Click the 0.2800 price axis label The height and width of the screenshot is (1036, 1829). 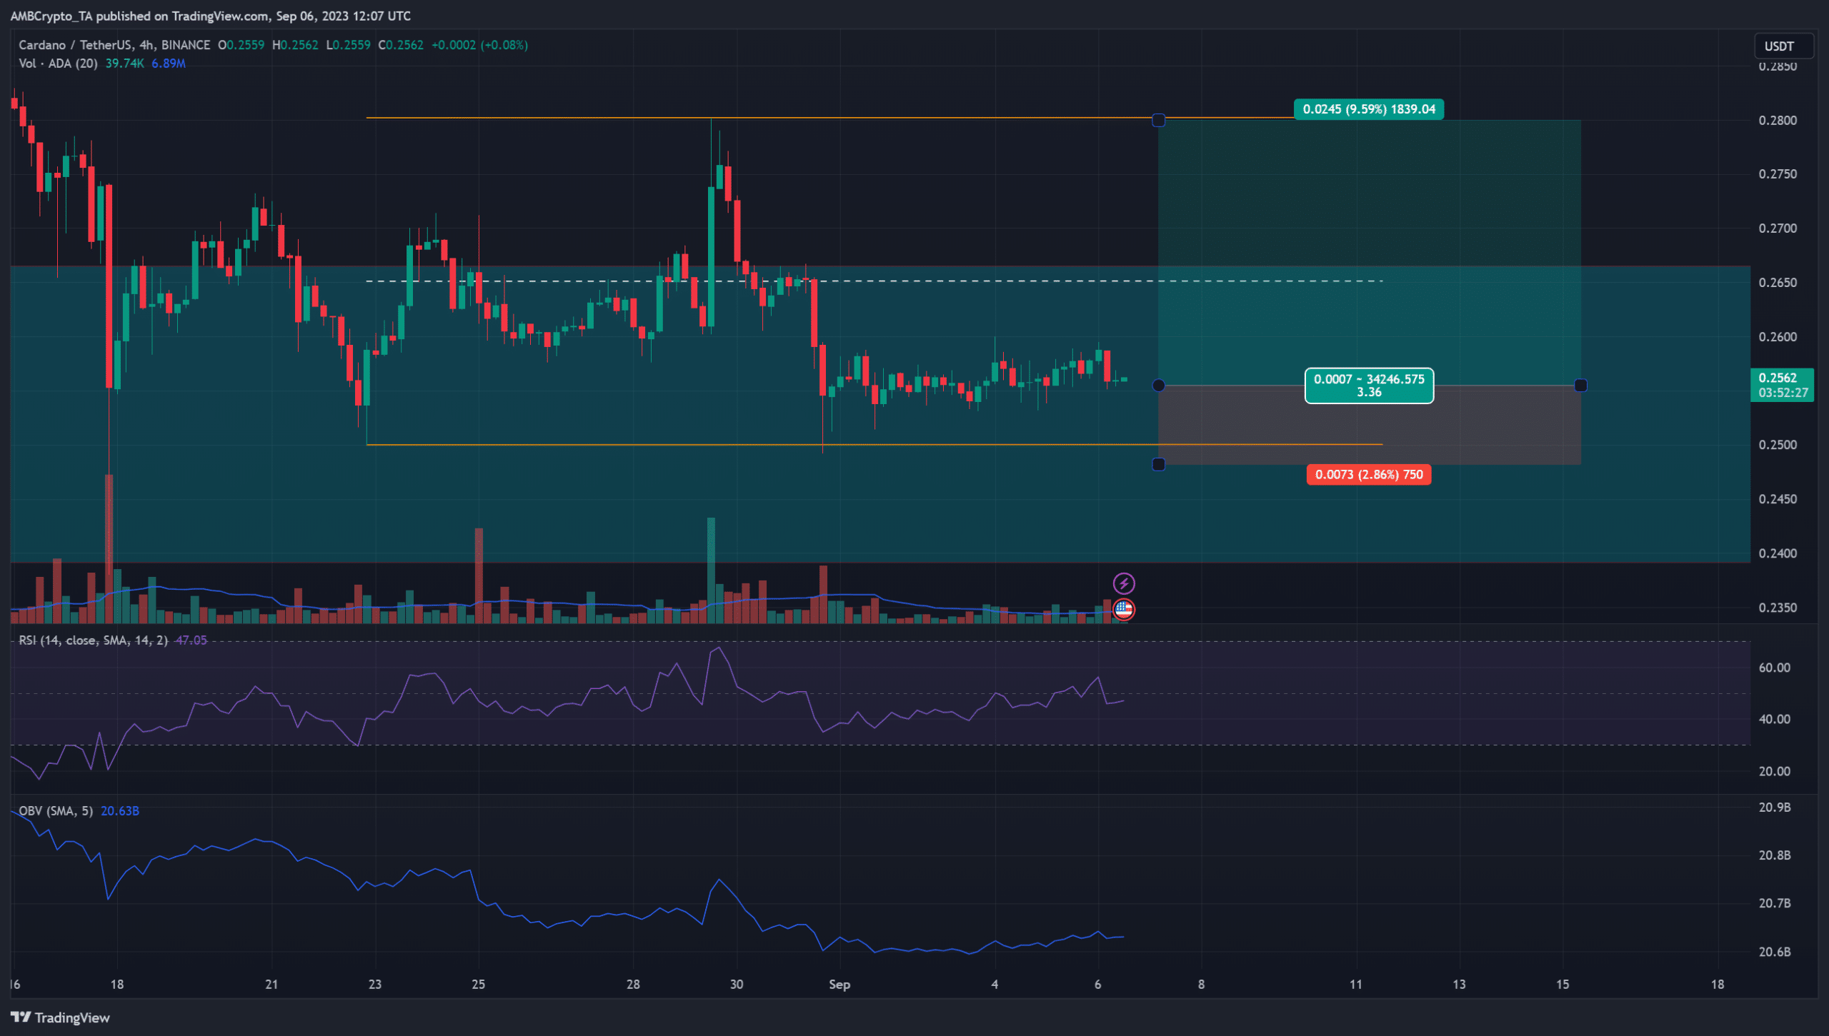click(1778, 121)
